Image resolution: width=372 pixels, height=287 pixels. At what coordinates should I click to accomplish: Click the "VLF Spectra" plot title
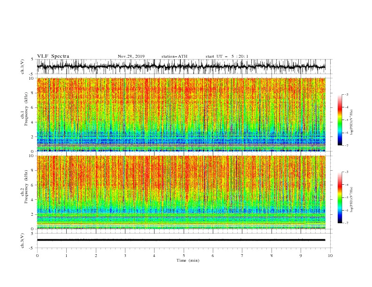click(x=53, y=56)
